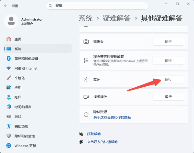Open 辅助功能 settings
Viewport: 194px width, 153px height.
[38, 126]
